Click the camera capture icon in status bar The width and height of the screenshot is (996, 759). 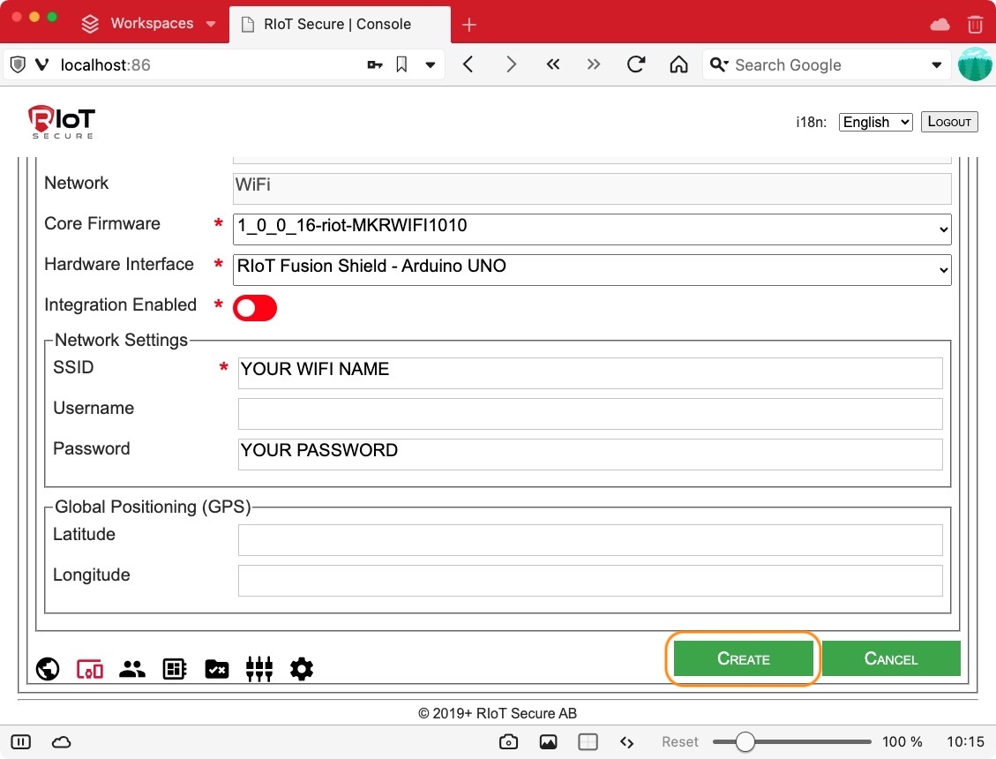[x=508, y=742]
